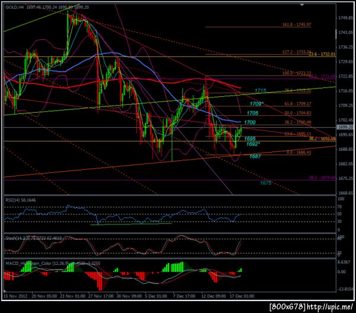Click the '27 Nov 17:00' time label
The height and width of the screenshot is (313, 356).
click(x=101, y=296)
